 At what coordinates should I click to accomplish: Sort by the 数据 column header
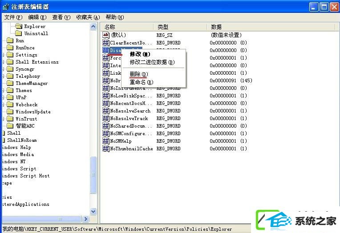272,27
